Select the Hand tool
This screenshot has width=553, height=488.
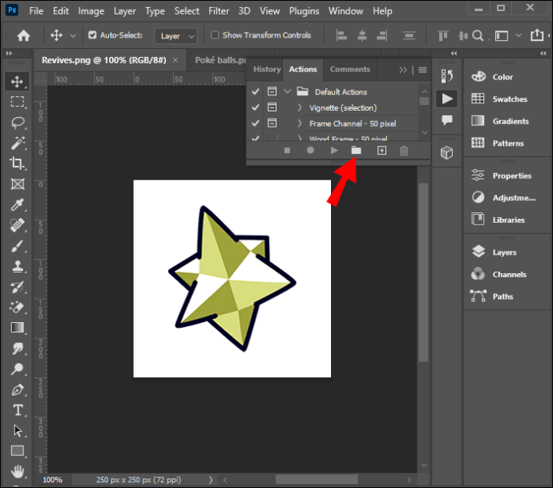[18, 471]
